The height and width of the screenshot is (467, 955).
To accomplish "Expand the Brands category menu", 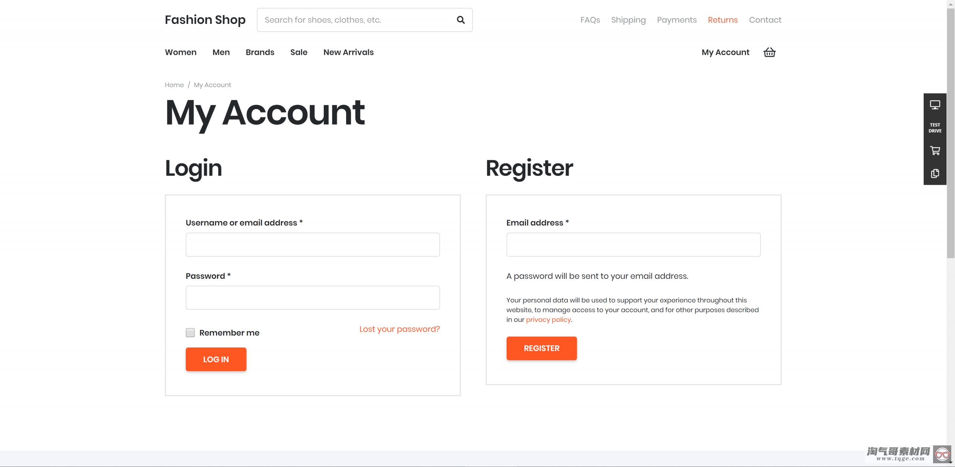I will coord(260,52).
